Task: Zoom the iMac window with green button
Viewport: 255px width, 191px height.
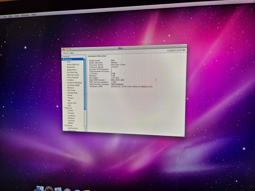Action: (70, 49)
